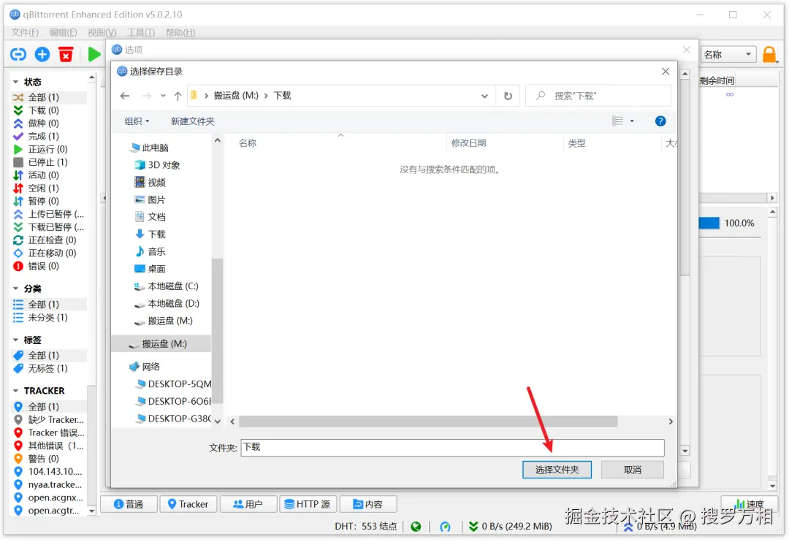Viewport: 789px width, 542px height.
Task: Click the red delete torrent icon
Action: click(x=66, y=54)
